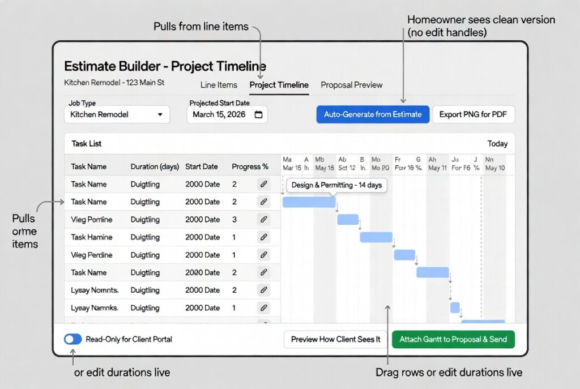This screenshot has width=580, height=389.
Task: Open the Kitchen Remodel job type dropdown
Action: (x=116, y=114)
